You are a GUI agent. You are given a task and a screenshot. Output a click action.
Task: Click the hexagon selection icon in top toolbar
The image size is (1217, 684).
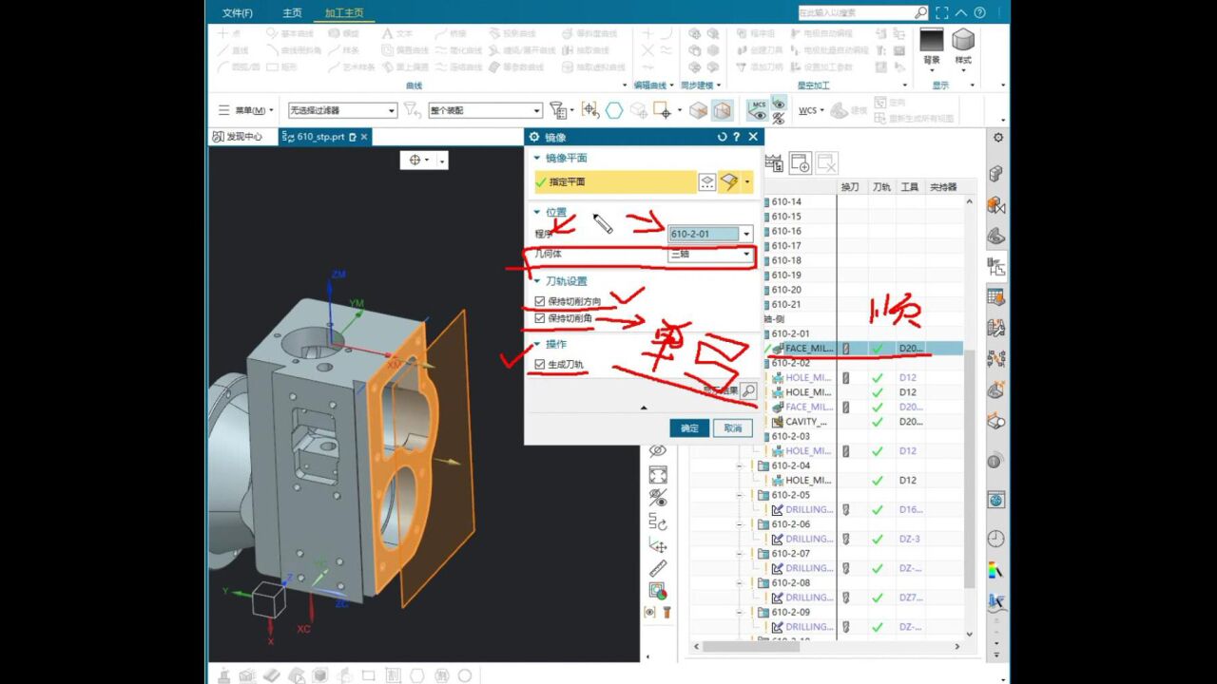614,110
